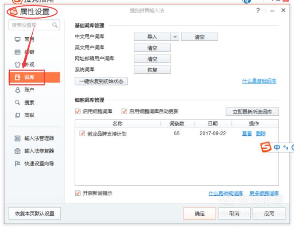294x228 pixels.
Task: Expand the 导入 dropdown arrow
Action: coord(175,37)
